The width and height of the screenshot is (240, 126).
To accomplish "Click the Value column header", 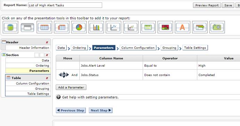I will tap(218, 58).
